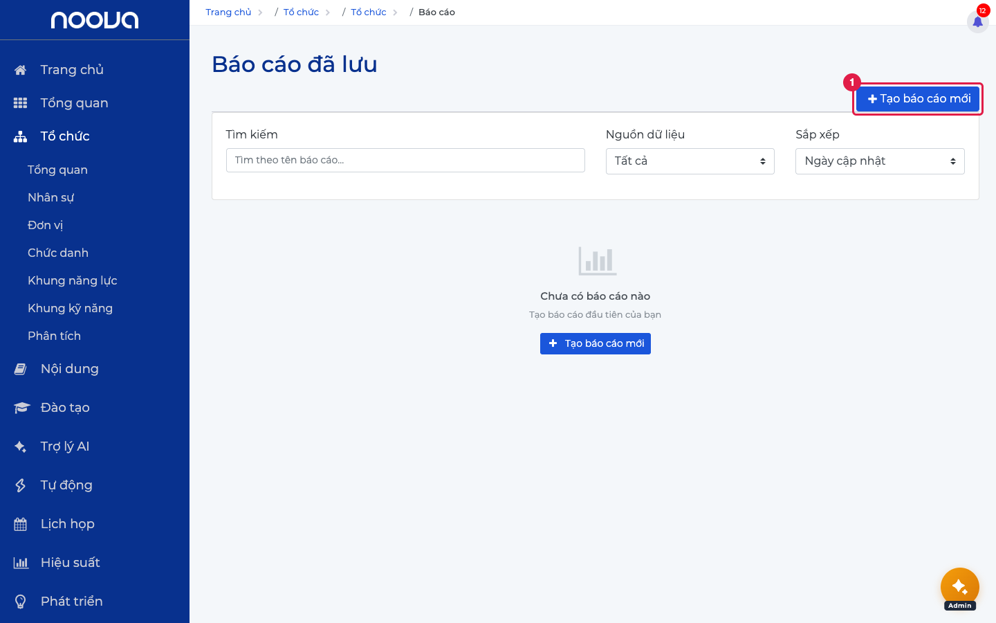This screenshot has width=996, height=623.
Task: Open the Trợ lý AI menu label
Action: 65,446
